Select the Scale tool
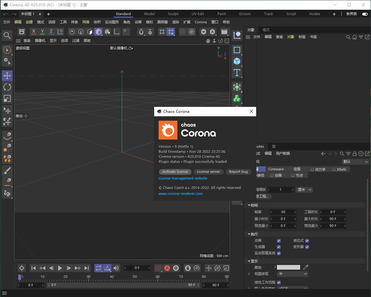This screenshot has height=297, width=371. [x=7, y=99]
